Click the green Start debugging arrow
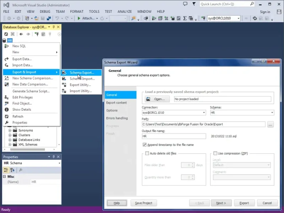This screenshot has height=213, width=284. [79, 18]
